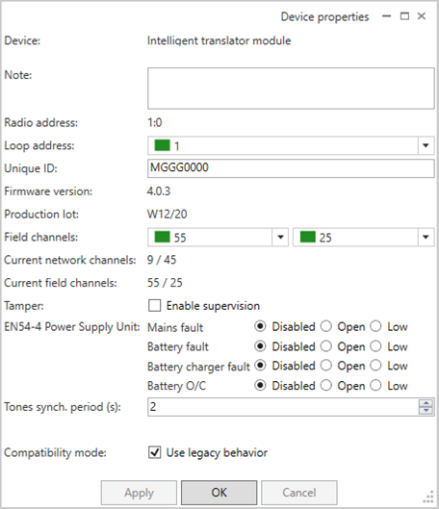The height and width of the screenshot is (509, 439).
Task: Select Disabled for Mains fault
Action: pyautogui.click(x=260, y=326)
